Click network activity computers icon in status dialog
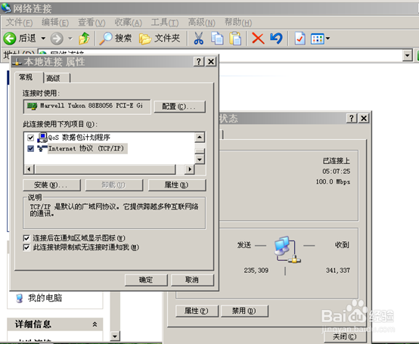The image size is (419, 344). pyautogui.click(x=287, y=249)
